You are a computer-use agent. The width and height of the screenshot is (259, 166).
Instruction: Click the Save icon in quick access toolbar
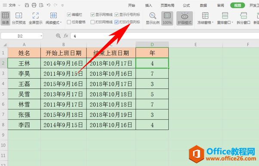[27, 5]
